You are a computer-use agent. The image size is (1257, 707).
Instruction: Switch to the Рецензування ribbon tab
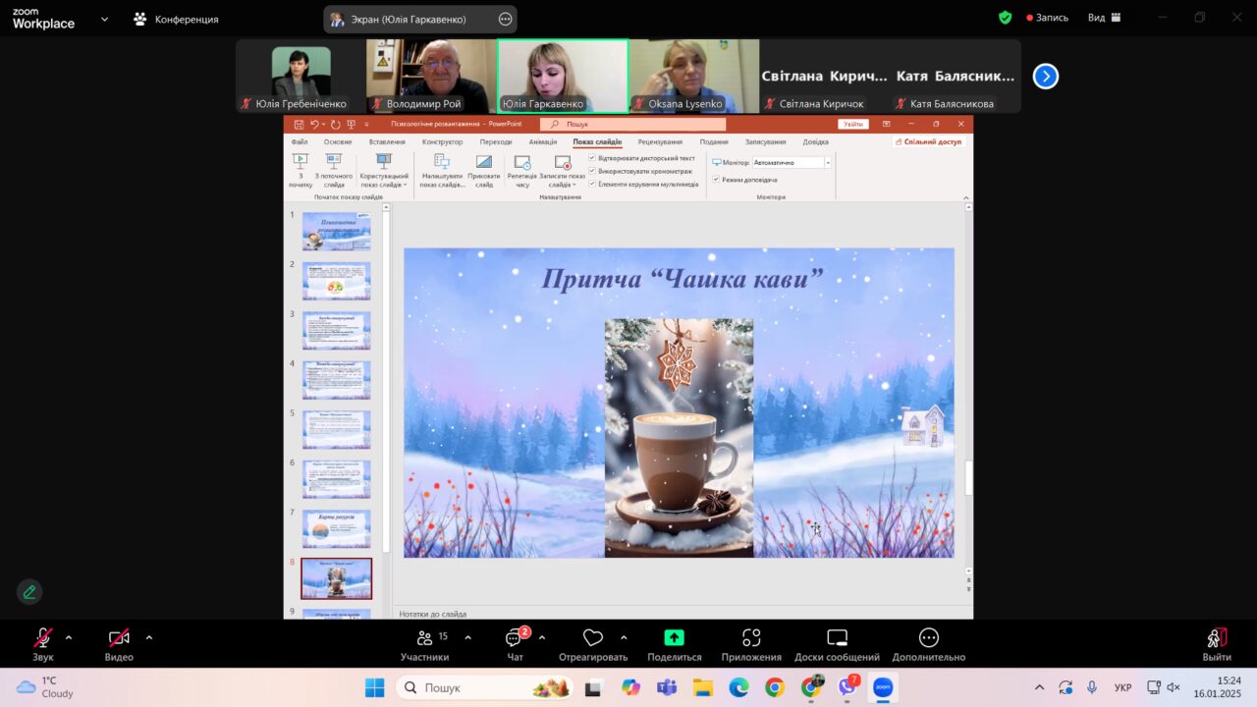point(660,141)
